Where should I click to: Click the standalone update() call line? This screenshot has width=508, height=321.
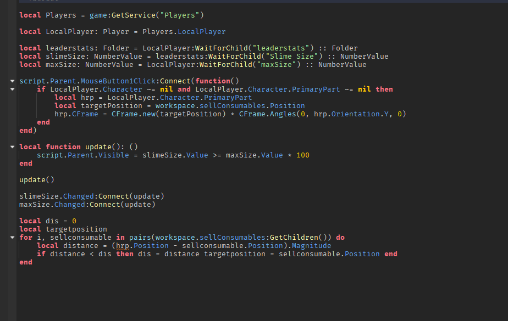pyautogui.click(x=37, y=180)
